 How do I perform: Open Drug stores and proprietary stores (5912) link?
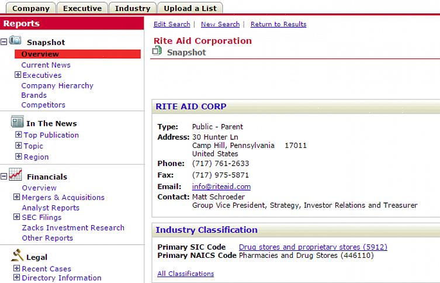point(313,247)
